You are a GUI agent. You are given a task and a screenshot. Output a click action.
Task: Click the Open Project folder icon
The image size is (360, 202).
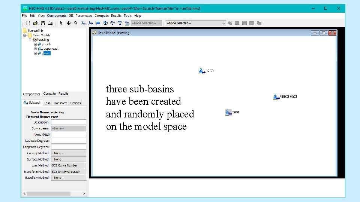pyautogui.click(x=36, y=23)
